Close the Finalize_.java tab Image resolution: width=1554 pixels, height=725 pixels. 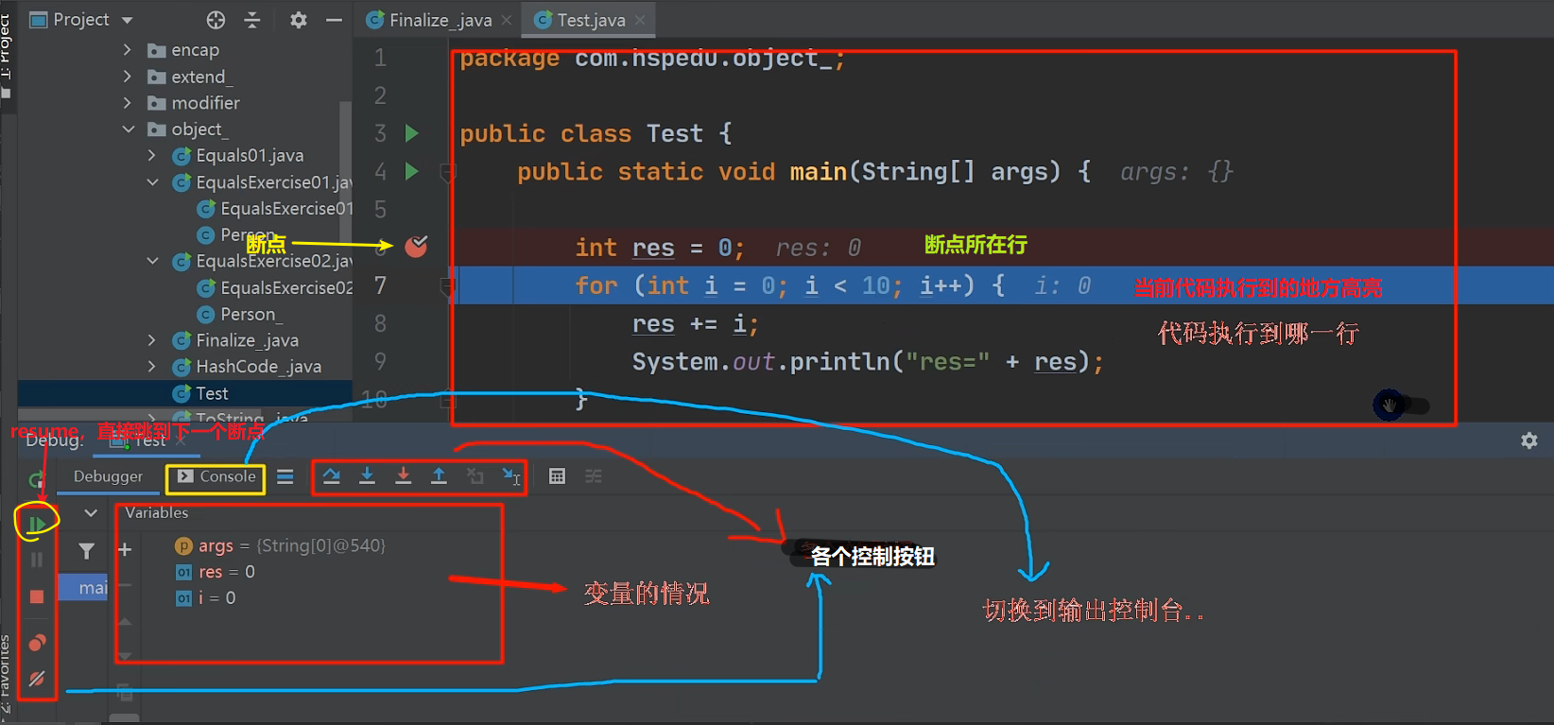[507, 20]
